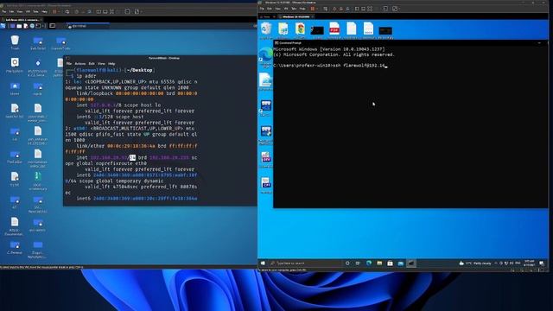Image resolution: width=553 pixels, height=311 pixels.
Task: Click the "ip addr" command in Kali terminal
Action: coord(86,76)
